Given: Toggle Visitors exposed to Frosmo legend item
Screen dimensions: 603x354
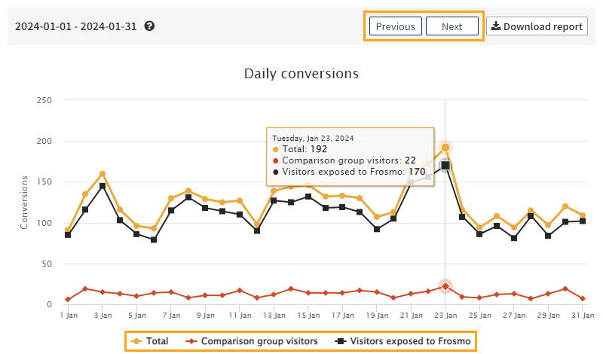Looking at the screenshot, I should pos(403,341).
